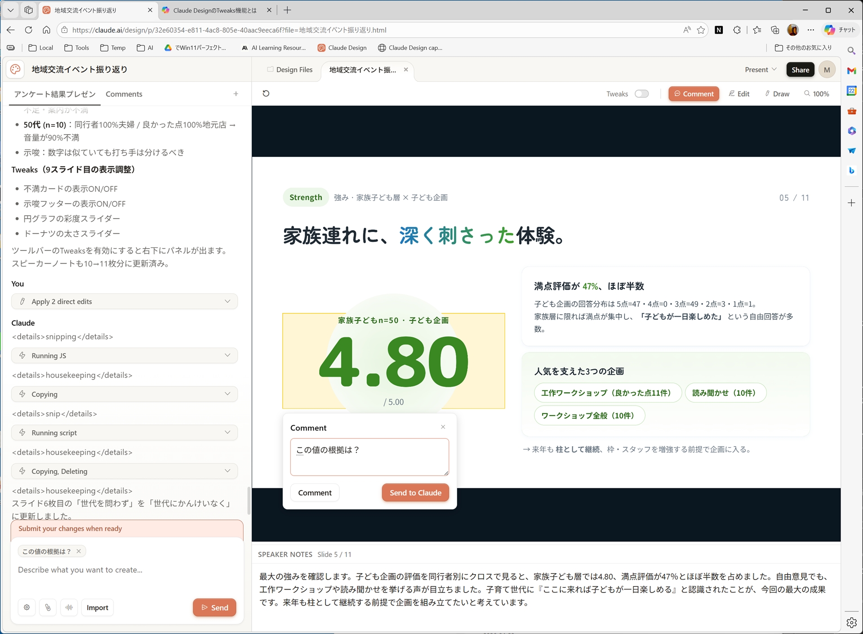Enable the Tweaks toggle switch

point(642,94)
